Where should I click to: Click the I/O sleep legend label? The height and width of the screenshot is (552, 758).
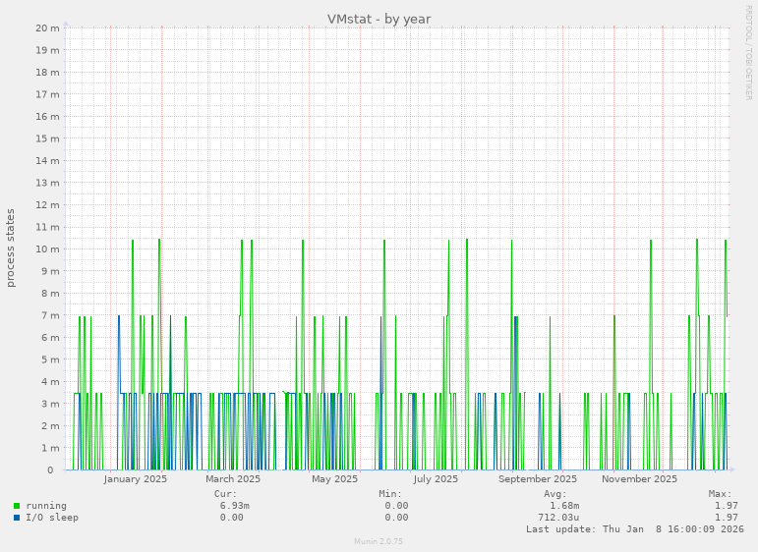pyautogui.click(x=52, y=518)
